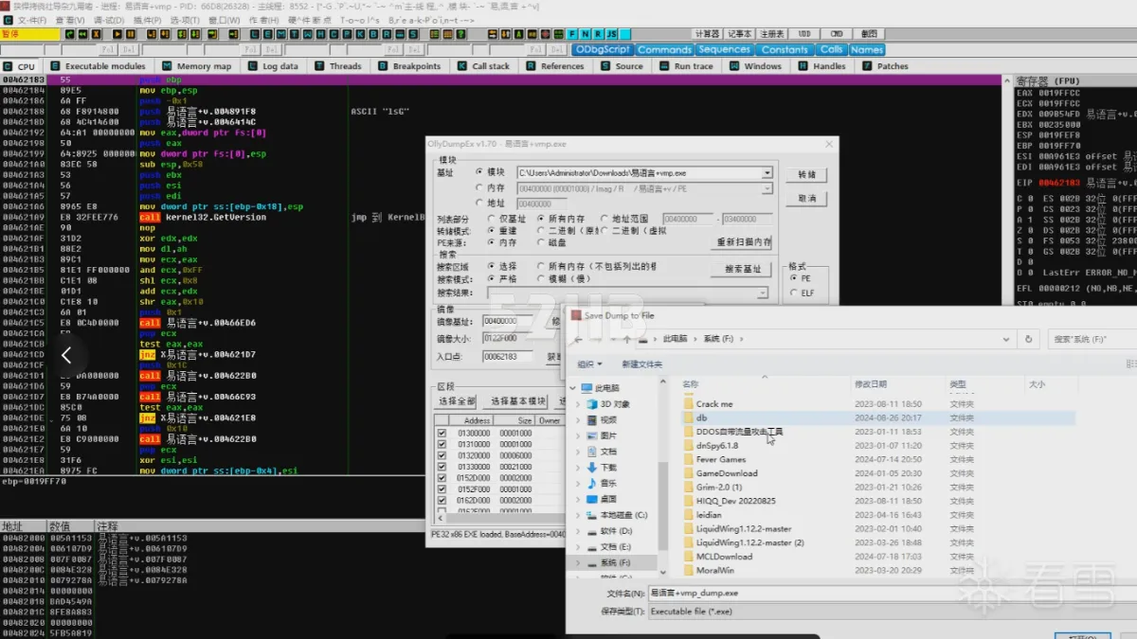This screenshot has height=639, width=1137.
Task: Click the cyan F toolbar icon
Action: 570,34
